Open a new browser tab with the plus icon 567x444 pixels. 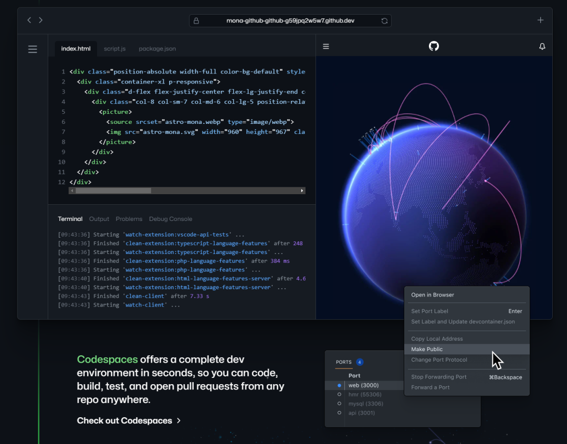point(540,20)
